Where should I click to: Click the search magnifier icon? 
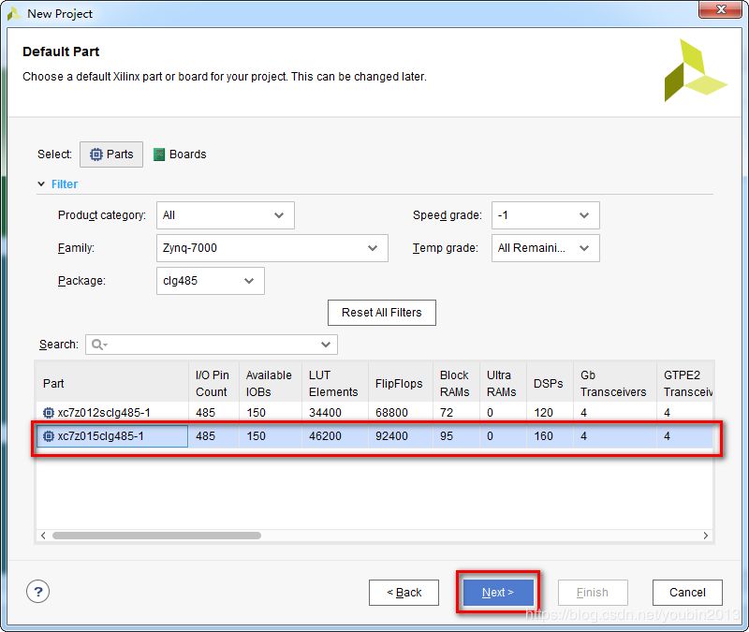[x=97, y=345]
